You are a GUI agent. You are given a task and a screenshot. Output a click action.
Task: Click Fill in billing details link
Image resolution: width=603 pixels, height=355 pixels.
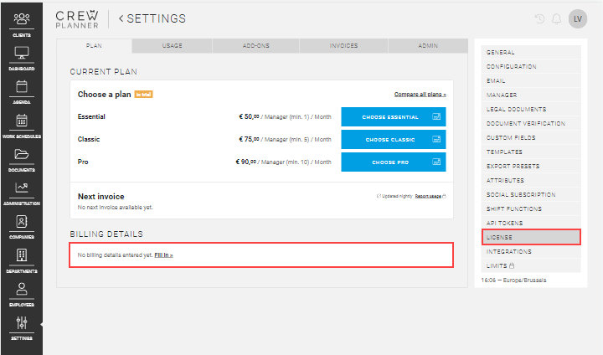click(x=163, y=254)
